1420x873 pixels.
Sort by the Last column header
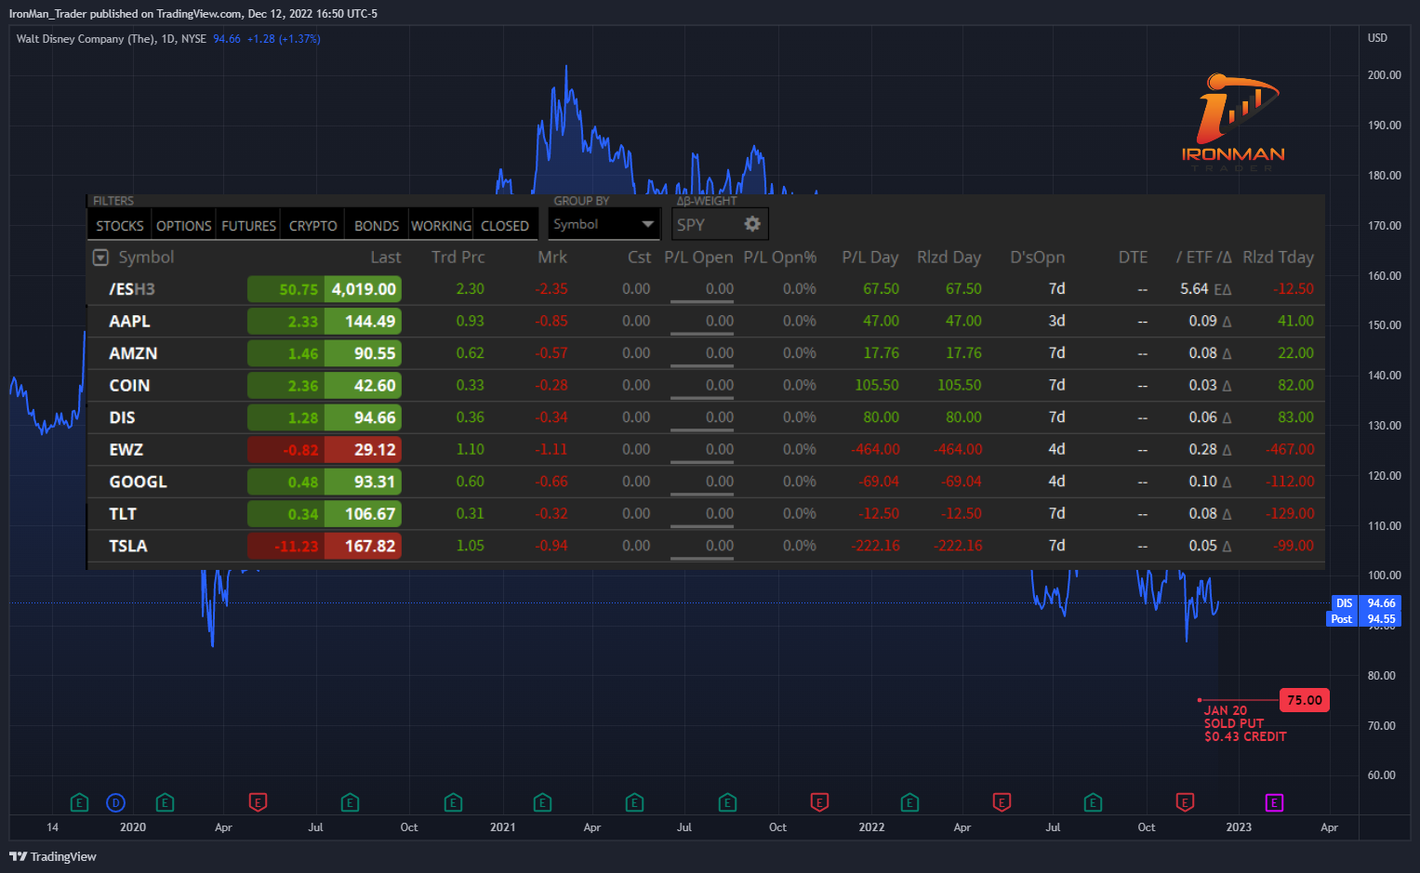click(385, 258)
